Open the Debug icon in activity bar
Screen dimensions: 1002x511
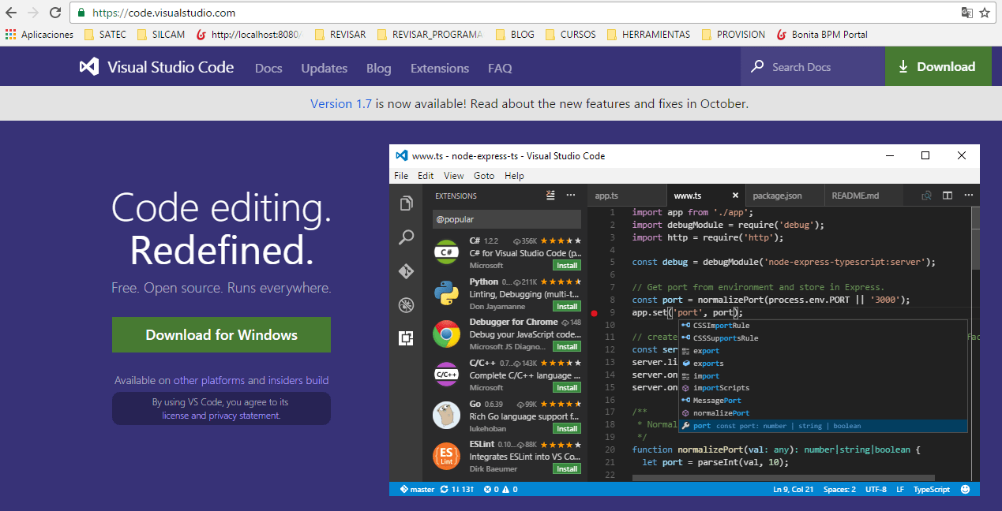click(x=406, y=305)
